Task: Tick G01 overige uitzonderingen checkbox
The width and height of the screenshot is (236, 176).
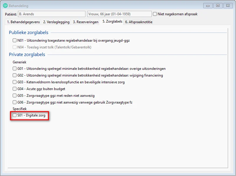Action: 15,69
